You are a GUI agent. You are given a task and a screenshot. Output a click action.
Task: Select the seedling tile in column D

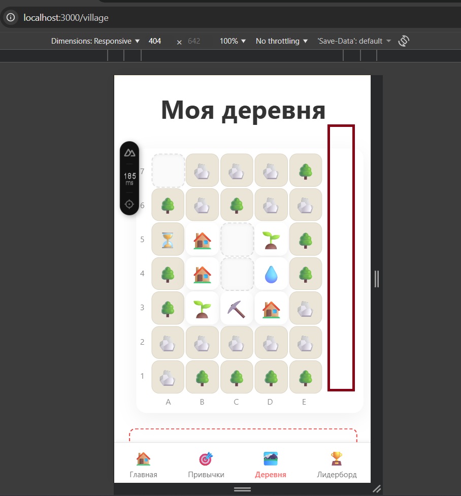[271, 240]
